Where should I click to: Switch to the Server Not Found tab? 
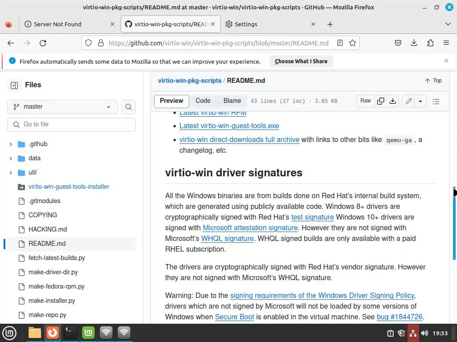(x=58, y=24)
